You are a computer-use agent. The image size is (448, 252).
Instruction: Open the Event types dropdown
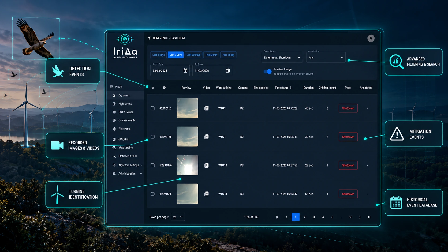[x=282, y=57]
